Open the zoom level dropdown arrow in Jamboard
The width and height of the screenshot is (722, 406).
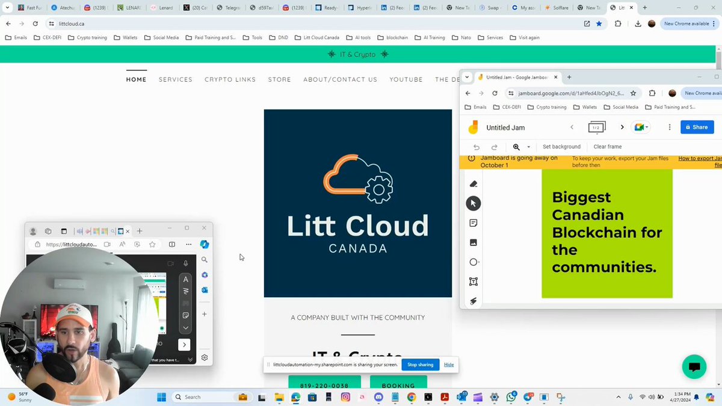click(x=529, y=147)
